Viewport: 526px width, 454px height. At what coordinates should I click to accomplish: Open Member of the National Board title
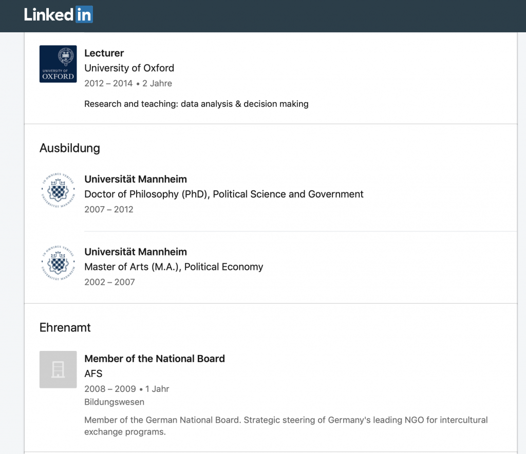tap(155, 359)
